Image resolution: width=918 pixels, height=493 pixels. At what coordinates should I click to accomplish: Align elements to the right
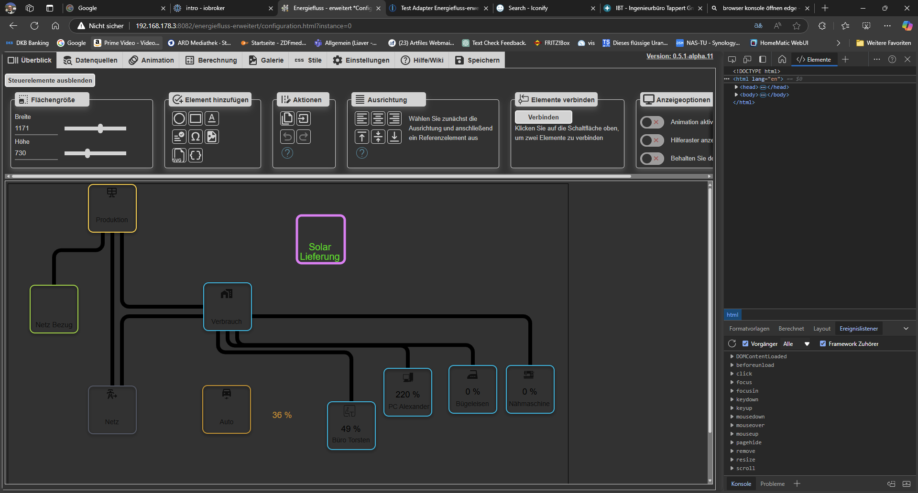[394, 118]
